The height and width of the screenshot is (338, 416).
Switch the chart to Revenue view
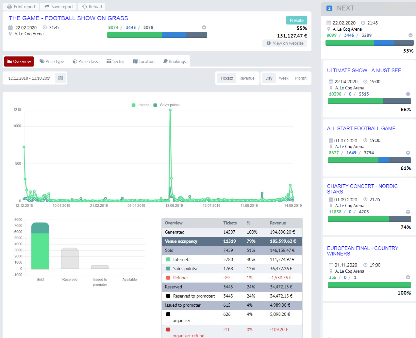point(247,78)
